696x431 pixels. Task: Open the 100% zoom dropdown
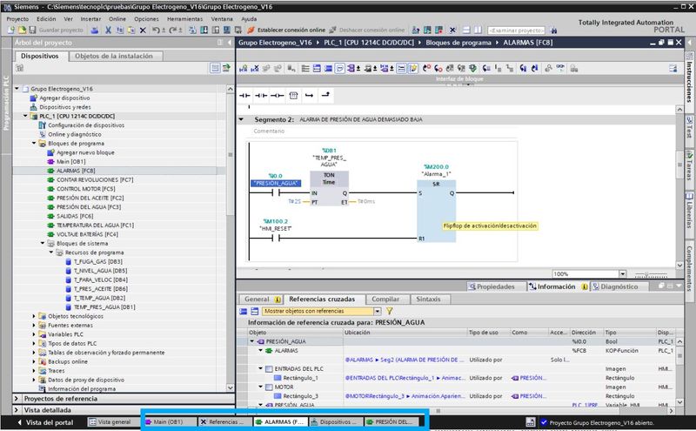[x=622, y=273]
